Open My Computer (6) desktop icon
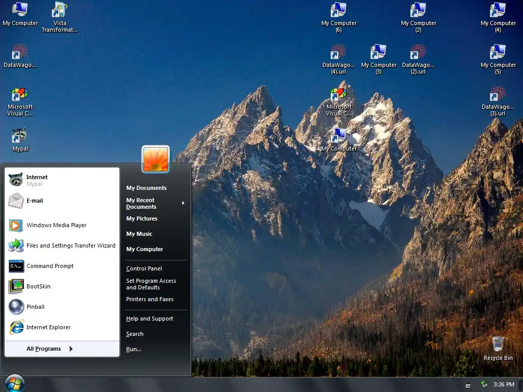This screenshot has width=523, height=392. 339,17
